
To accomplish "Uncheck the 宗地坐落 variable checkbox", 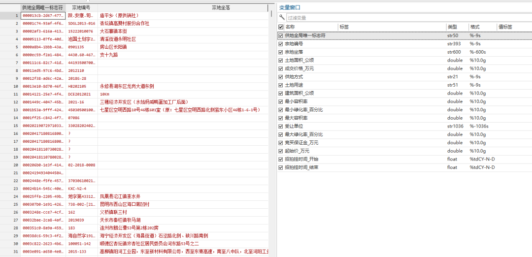I will [x=281, y=52].
